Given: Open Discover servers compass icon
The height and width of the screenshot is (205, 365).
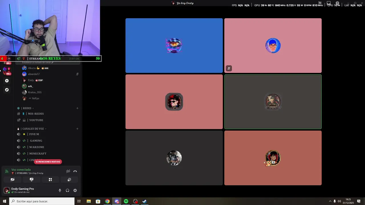Looking at the screenshot, I should [7, 90].
